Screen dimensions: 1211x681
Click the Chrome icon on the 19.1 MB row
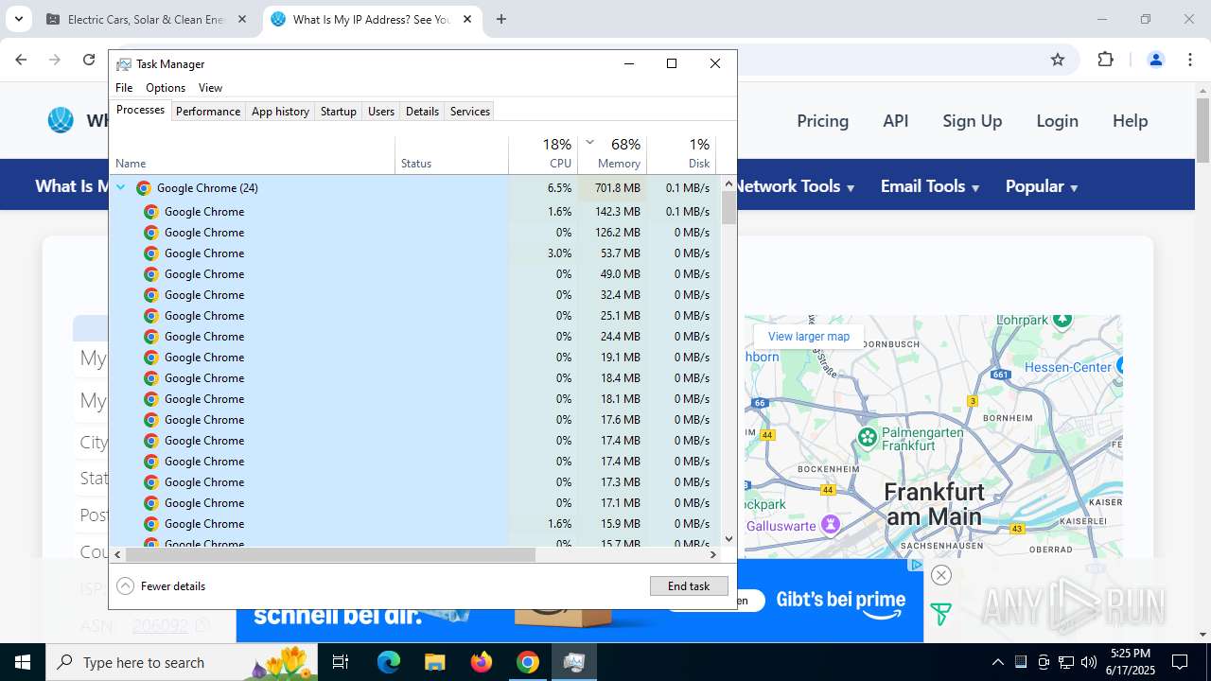pos(151,358)
